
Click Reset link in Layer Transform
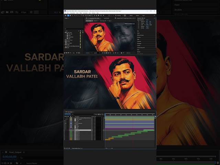pyautogui.click(x=147, y=20)
